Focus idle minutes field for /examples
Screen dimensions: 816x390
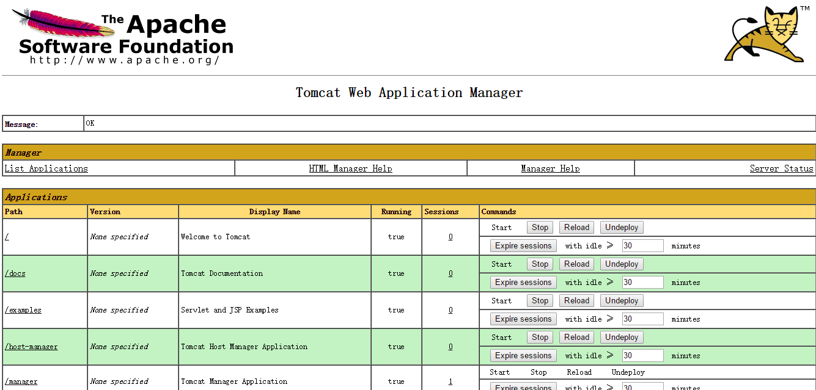tap(643, 319)
